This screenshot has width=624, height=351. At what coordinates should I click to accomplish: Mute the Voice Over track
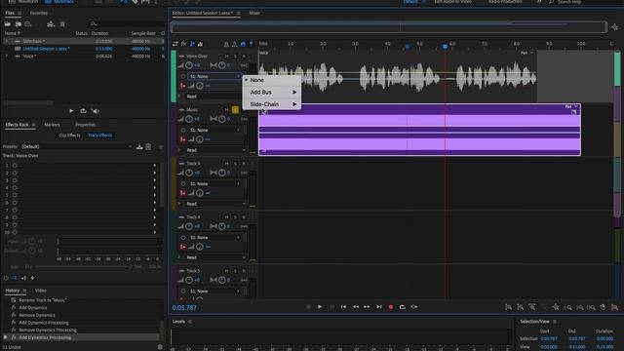point(226,57)
